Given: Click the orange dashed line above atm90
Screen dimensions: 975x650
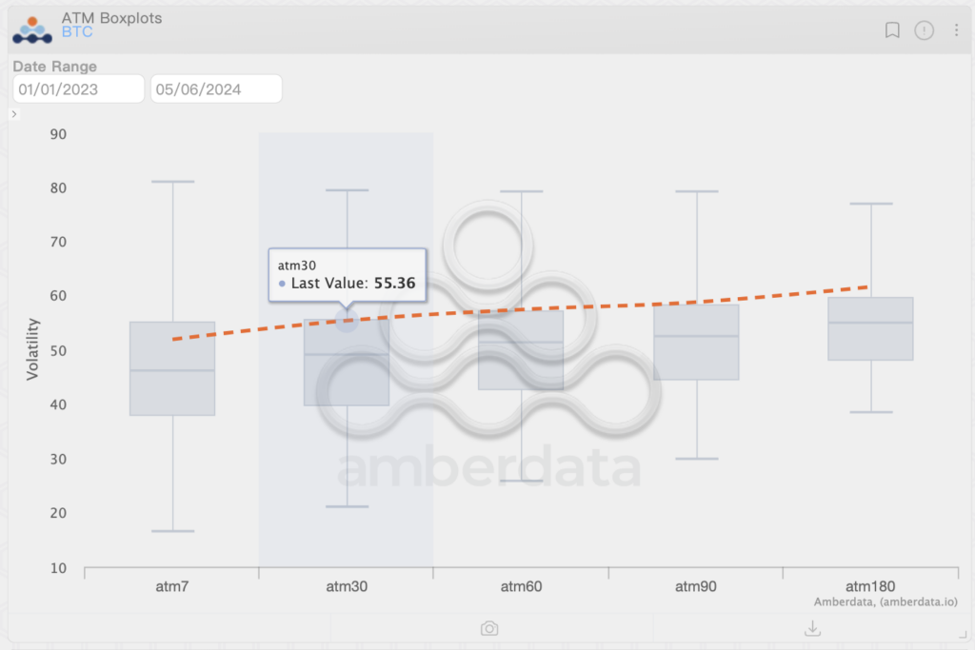Looking at the screenshot, I should point(696,305).
